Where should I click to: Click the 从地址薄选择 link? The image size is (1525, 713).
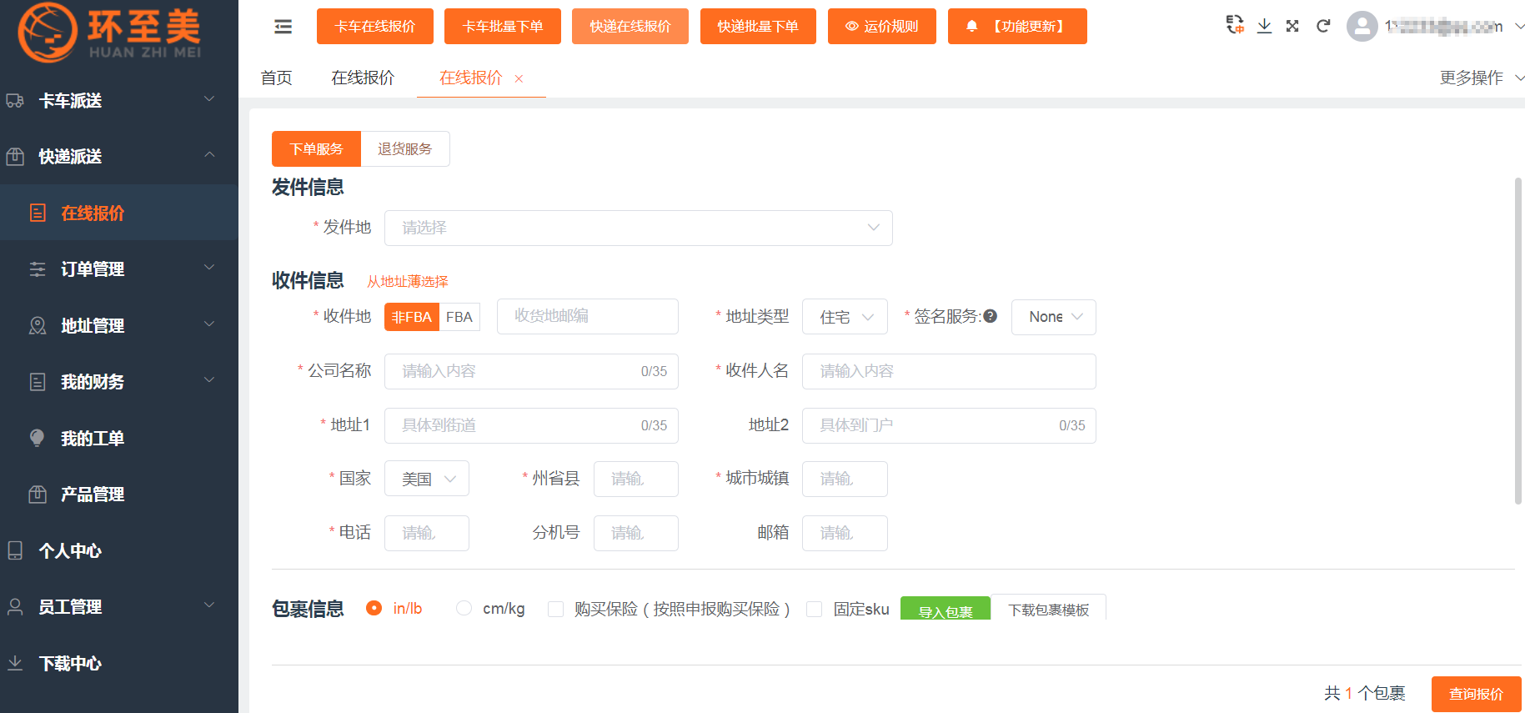408,282
